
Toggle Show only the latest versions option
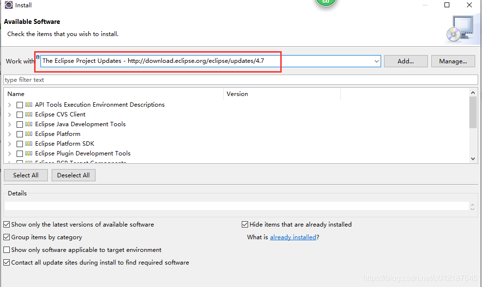[x=6, y=225]
